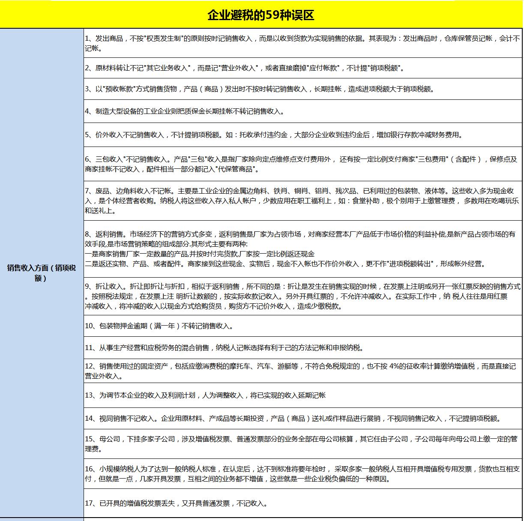The image size is (524, 521).
Task: Click the yellow title cell 企业避税的59种误区
Action: 261,15
